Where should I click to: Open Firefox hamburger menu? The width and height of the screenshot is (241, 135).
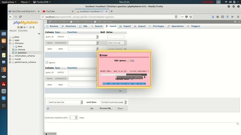pyautogui.click(x=238, y=17)
